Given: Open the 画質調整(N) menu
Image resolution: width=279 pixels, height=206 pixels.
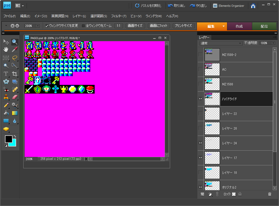Looking at the screenshot, I should [x=60, y=16].
